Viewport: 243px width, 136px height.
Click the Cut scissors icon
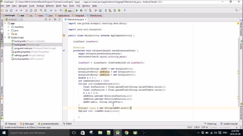tap(27, 11)
